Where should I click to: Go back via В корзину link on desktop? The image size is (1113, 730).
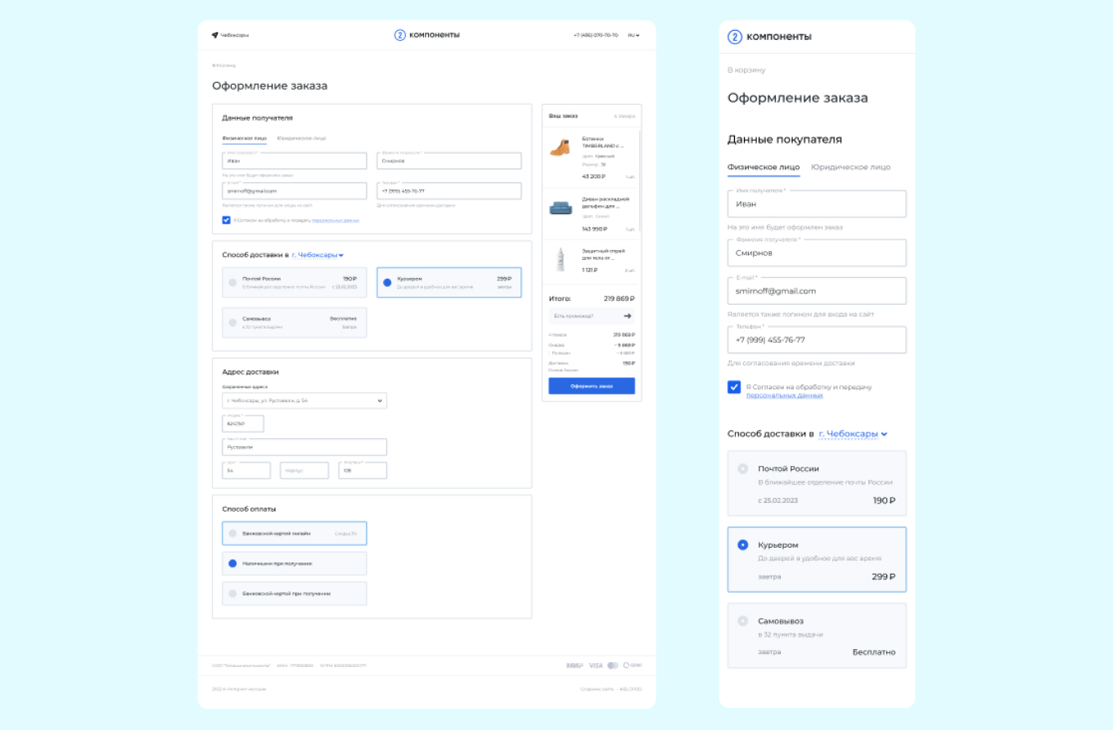coord(224,65)
